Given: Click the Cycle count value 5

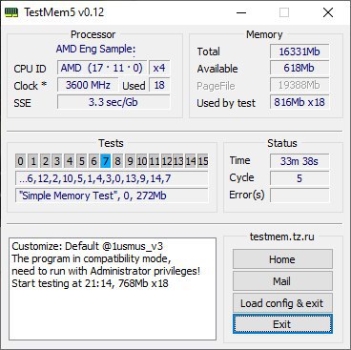Looking at the screenshot, I should tap(299, 178).
